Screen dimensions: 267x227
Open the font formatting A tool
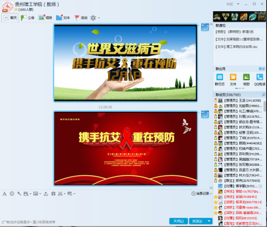click(x=4, y=194)
